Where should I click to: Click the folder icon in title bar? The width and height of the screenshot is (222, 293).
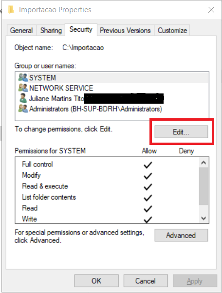[x=11, y=10]
